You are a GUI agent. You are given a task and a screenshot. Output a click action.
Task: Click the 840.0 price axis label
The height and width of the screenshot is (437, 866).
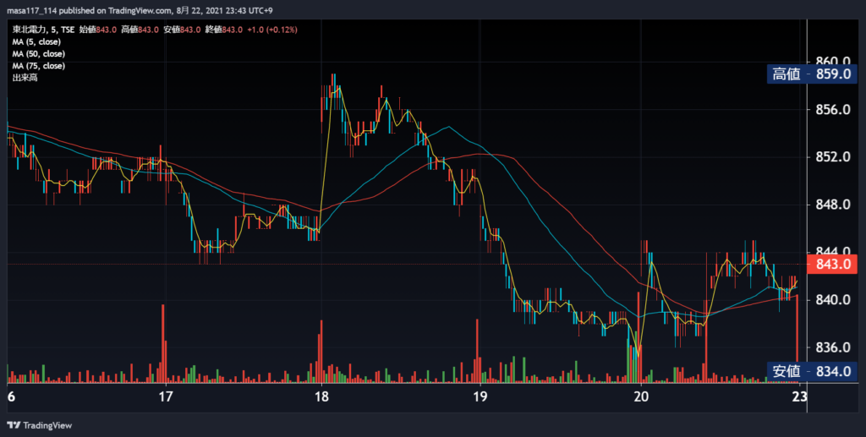[x=833, y=299]
